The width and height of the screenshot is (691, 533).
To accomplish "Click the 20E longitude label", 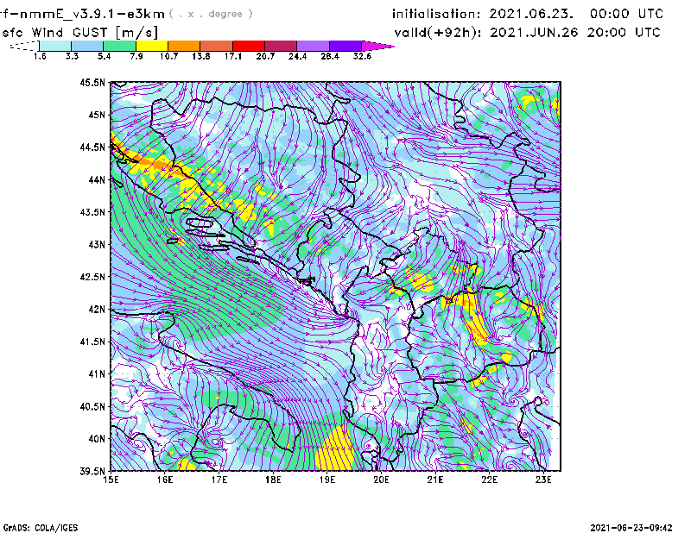I will click(381, 480).
